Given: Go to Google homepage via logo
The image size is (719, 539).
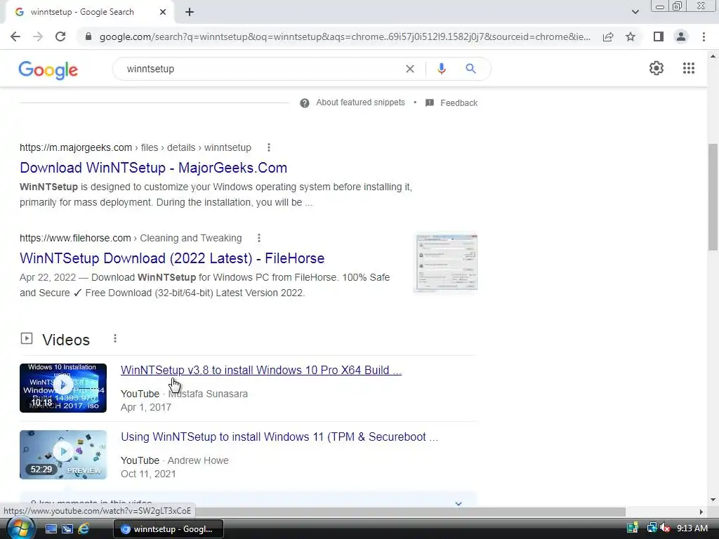Looking at the screenshot, I should pyautogui.click(x=48, y=70).
